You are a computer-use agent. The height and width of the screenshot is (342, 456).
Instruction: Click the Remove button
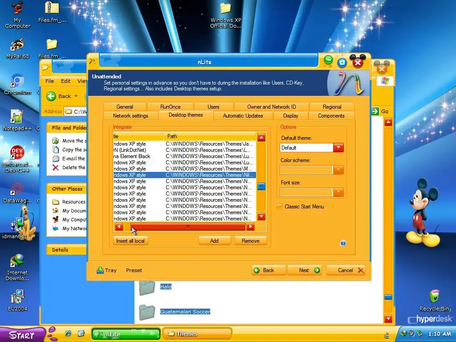pos(250,241)
